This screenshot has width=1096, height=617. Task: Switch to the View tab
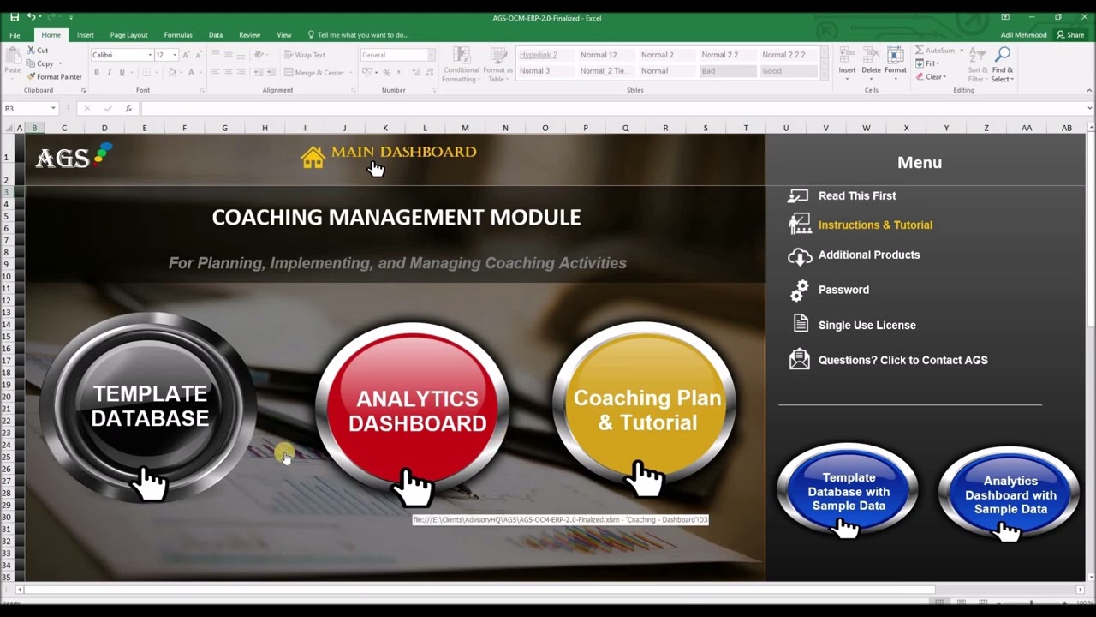pyautogui.click(x=284, y=35)
